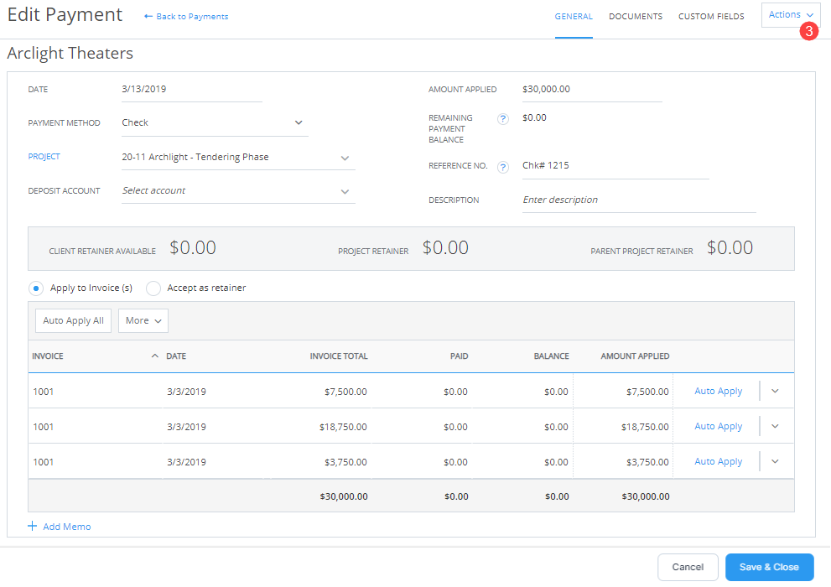This screenshot has height=587, width=831.
Task: Click the Cancel button
Action: [x=688, y=567]
